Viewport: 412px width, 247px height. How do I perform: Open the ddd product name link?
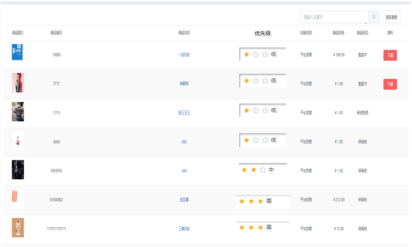point(184,142)
